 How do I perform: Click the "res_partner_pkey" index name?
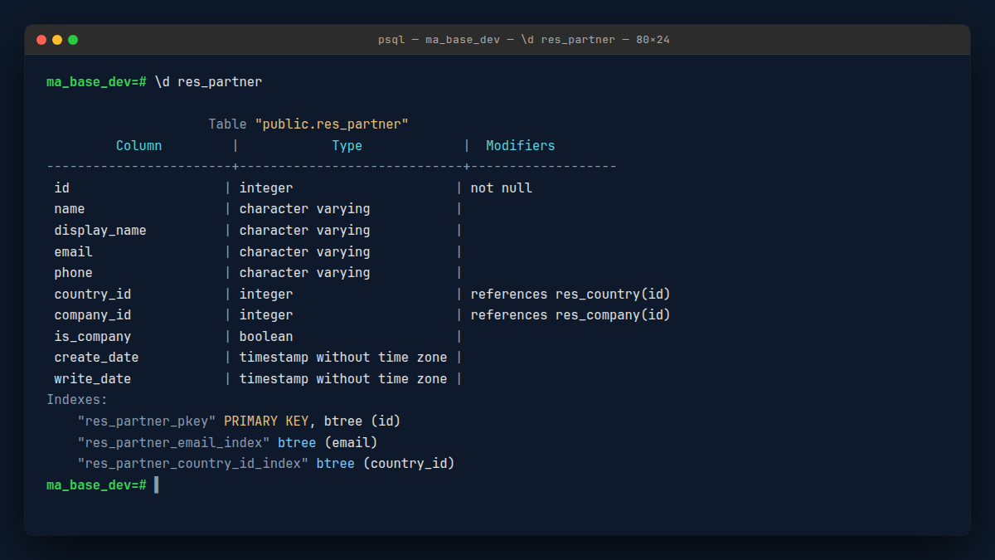click(147, 421)
